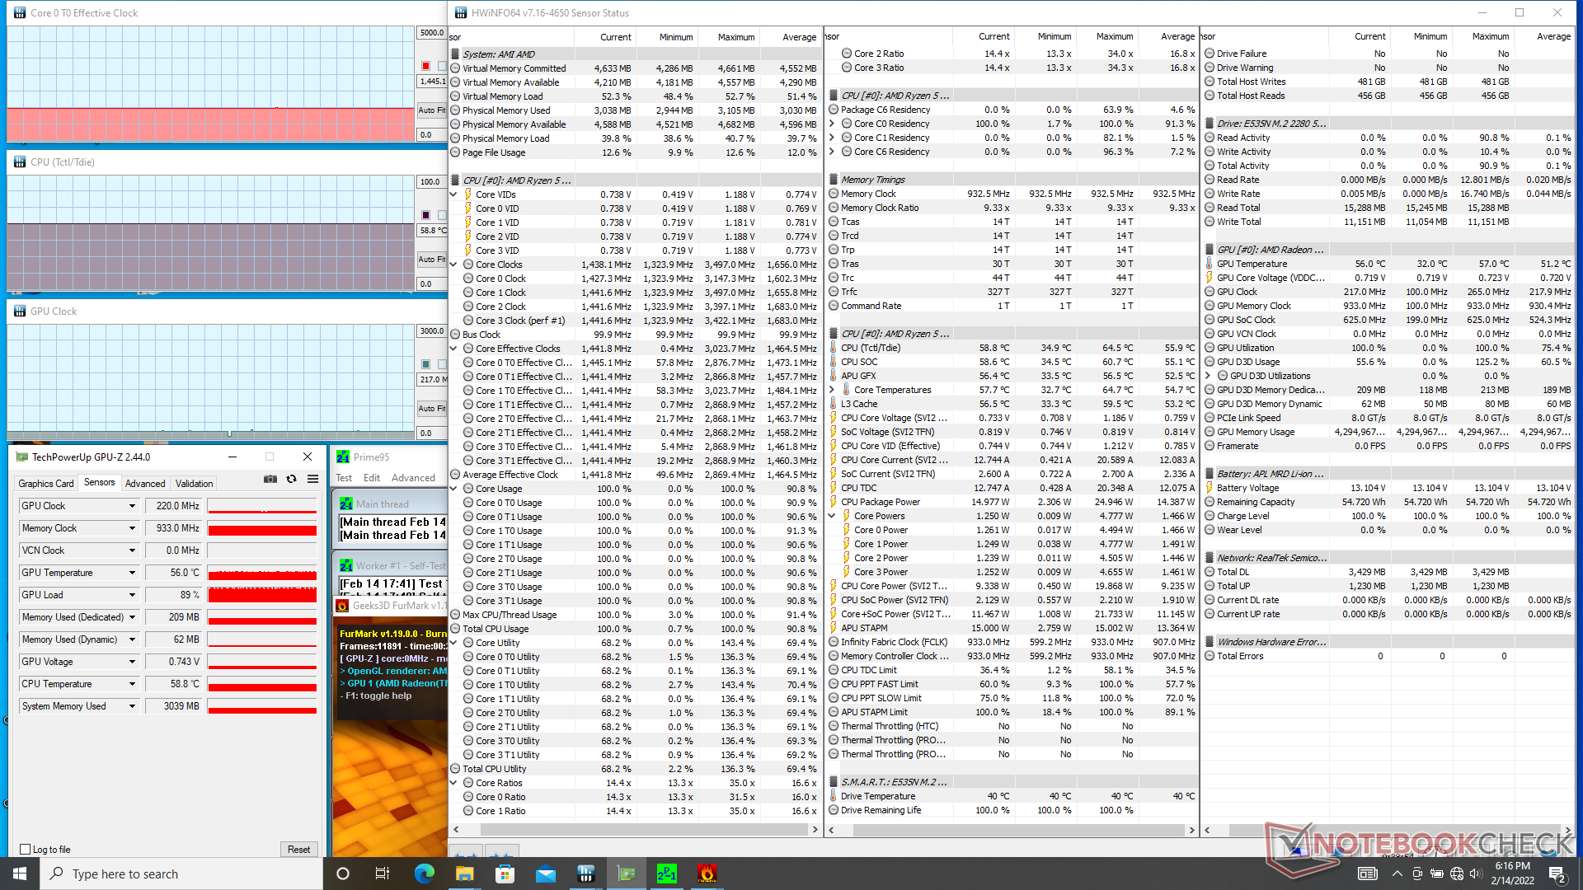Open the volume control in system tray
The height and width of the screenshot is (890, 1583).
point(1476,874)
